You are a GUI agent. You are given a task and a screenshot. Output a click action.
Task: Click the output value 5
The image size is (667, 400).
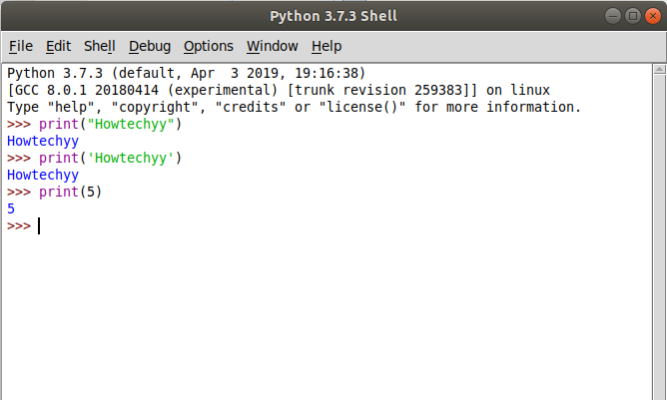[11, 208]
